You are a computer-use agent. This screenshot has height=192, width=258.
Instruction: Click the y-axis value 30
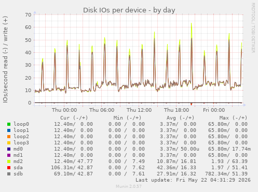pyautogui.click(x=28, y=65)
